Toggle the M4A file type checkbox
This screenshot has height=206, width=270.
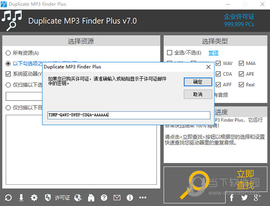click(x=241, y=63)
